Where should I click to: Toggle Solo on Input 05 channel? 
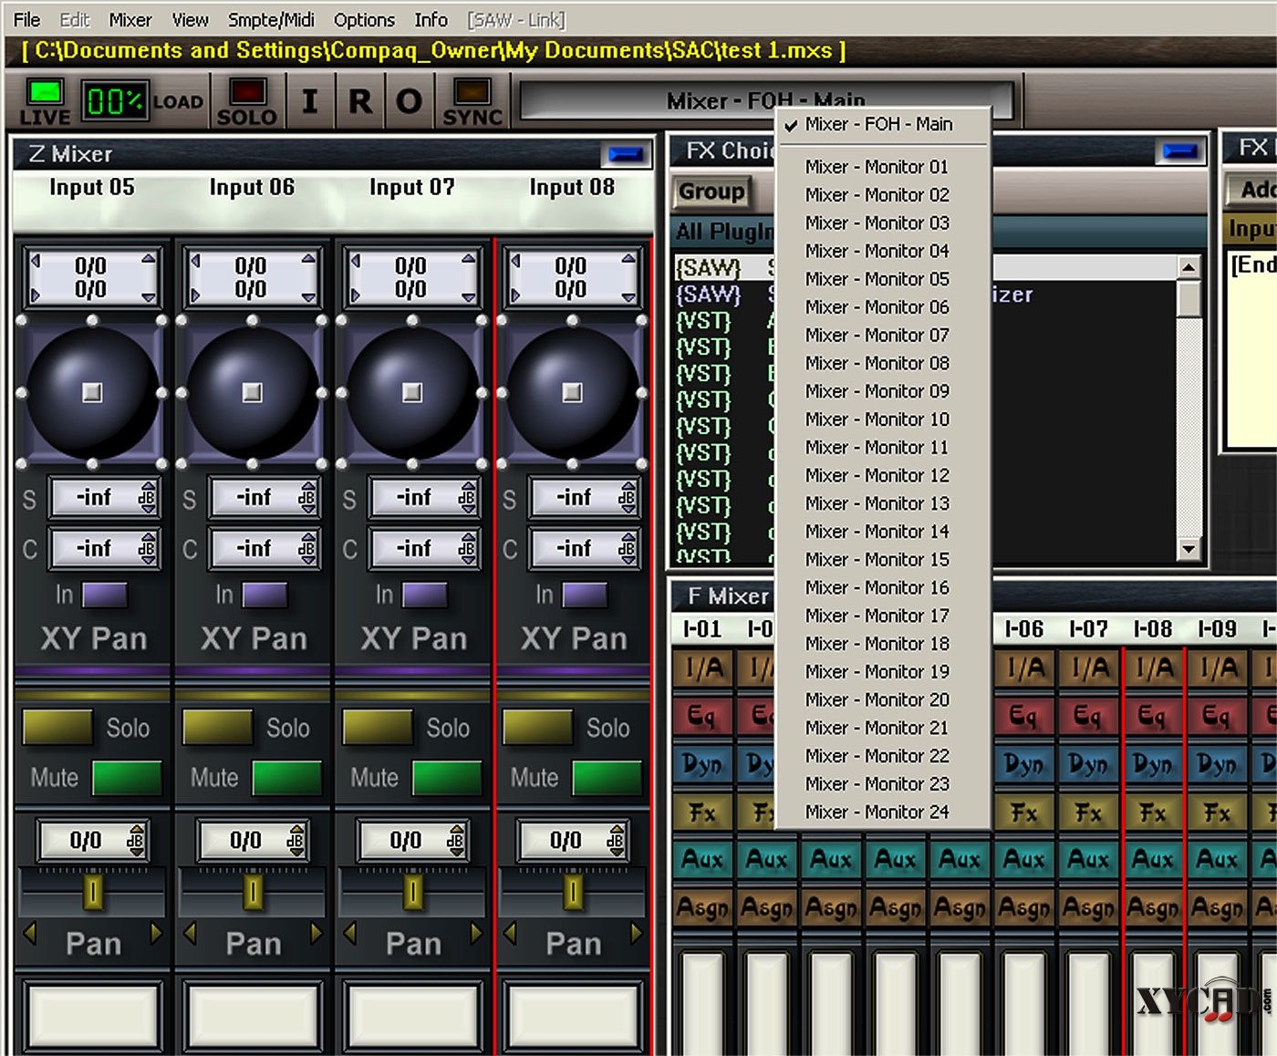click(x=57, y=728)
